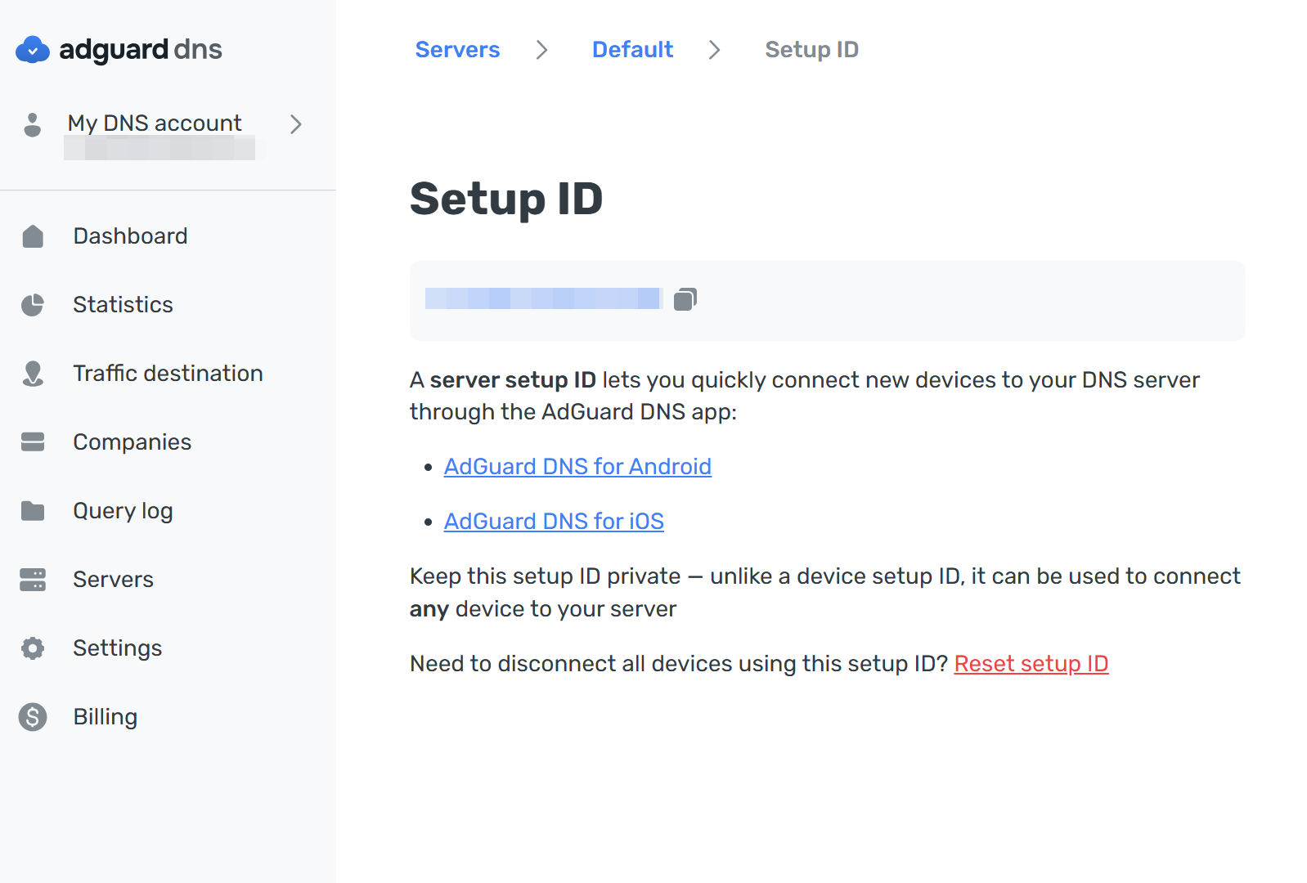The width and height of the screenshot is (1307, 883).
Task: Expand the My DNS account chevron
Action: click(x=296, y=124)
